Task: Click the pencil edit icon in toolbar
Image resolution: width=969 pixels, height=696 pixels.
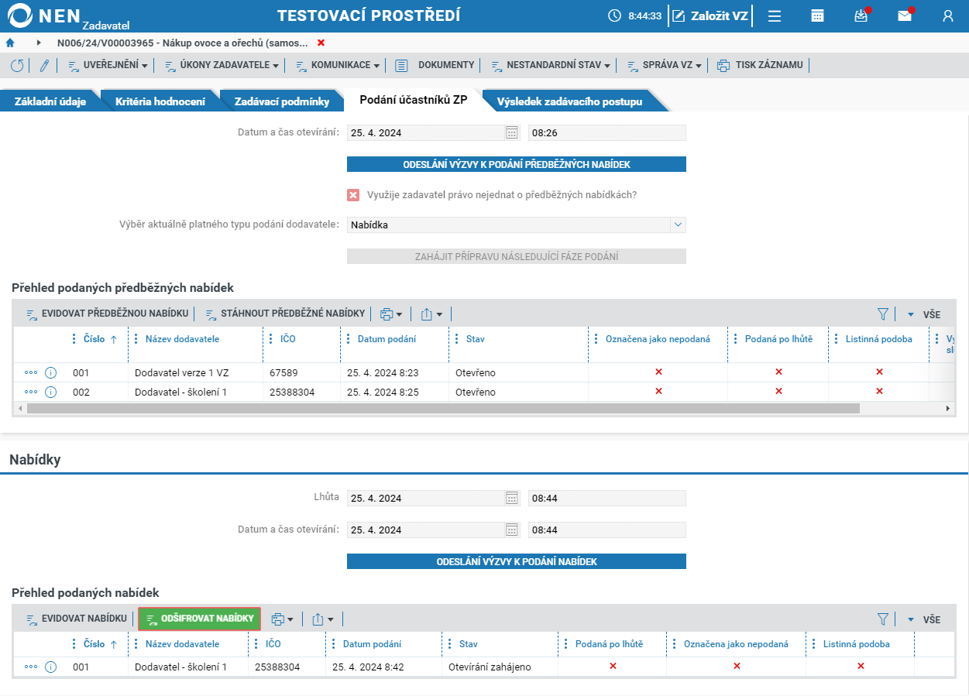Action: tap(44, 66)
